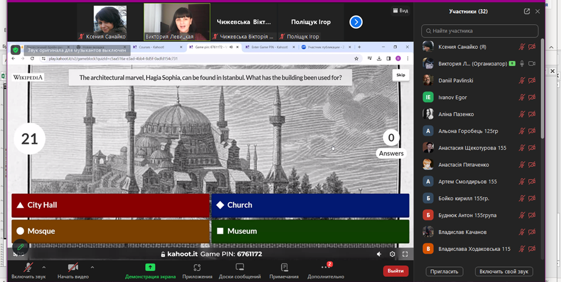This screenshot has width=561, height=282.
Task: Expand audio options arrow next to microphone
Action: pyautogui.click(x=44, y=267)
